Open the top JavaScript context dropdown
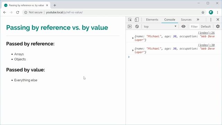This screenshot has width=222, height=125. [160, 26]
